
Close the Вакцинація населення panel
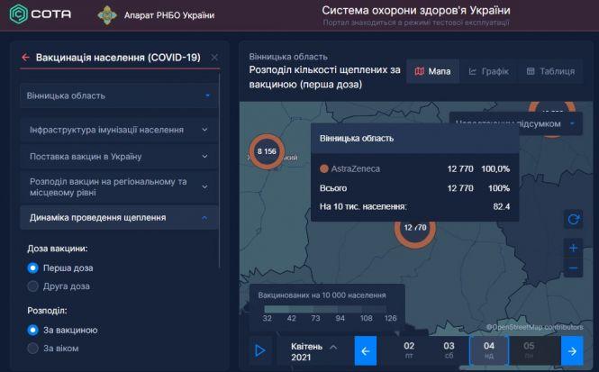pyautogui.click(x=214, y=58)
